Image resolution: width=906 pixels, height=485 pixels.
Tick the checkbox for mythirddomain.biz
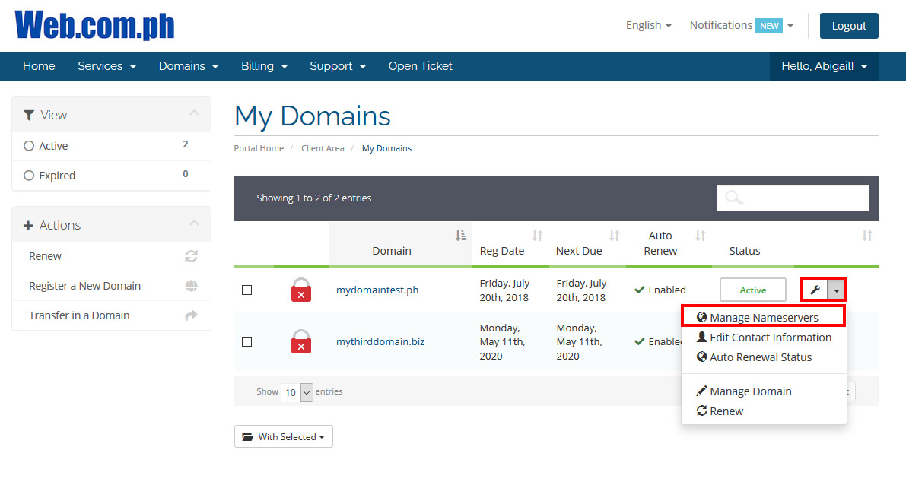pos(246,342)
